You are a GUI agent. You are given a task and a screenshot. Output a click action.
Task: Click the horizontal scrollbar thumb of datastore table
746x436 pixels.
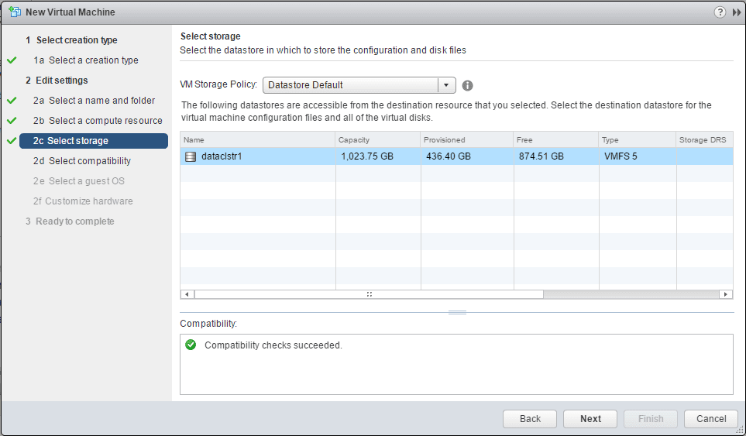(369, 294)
